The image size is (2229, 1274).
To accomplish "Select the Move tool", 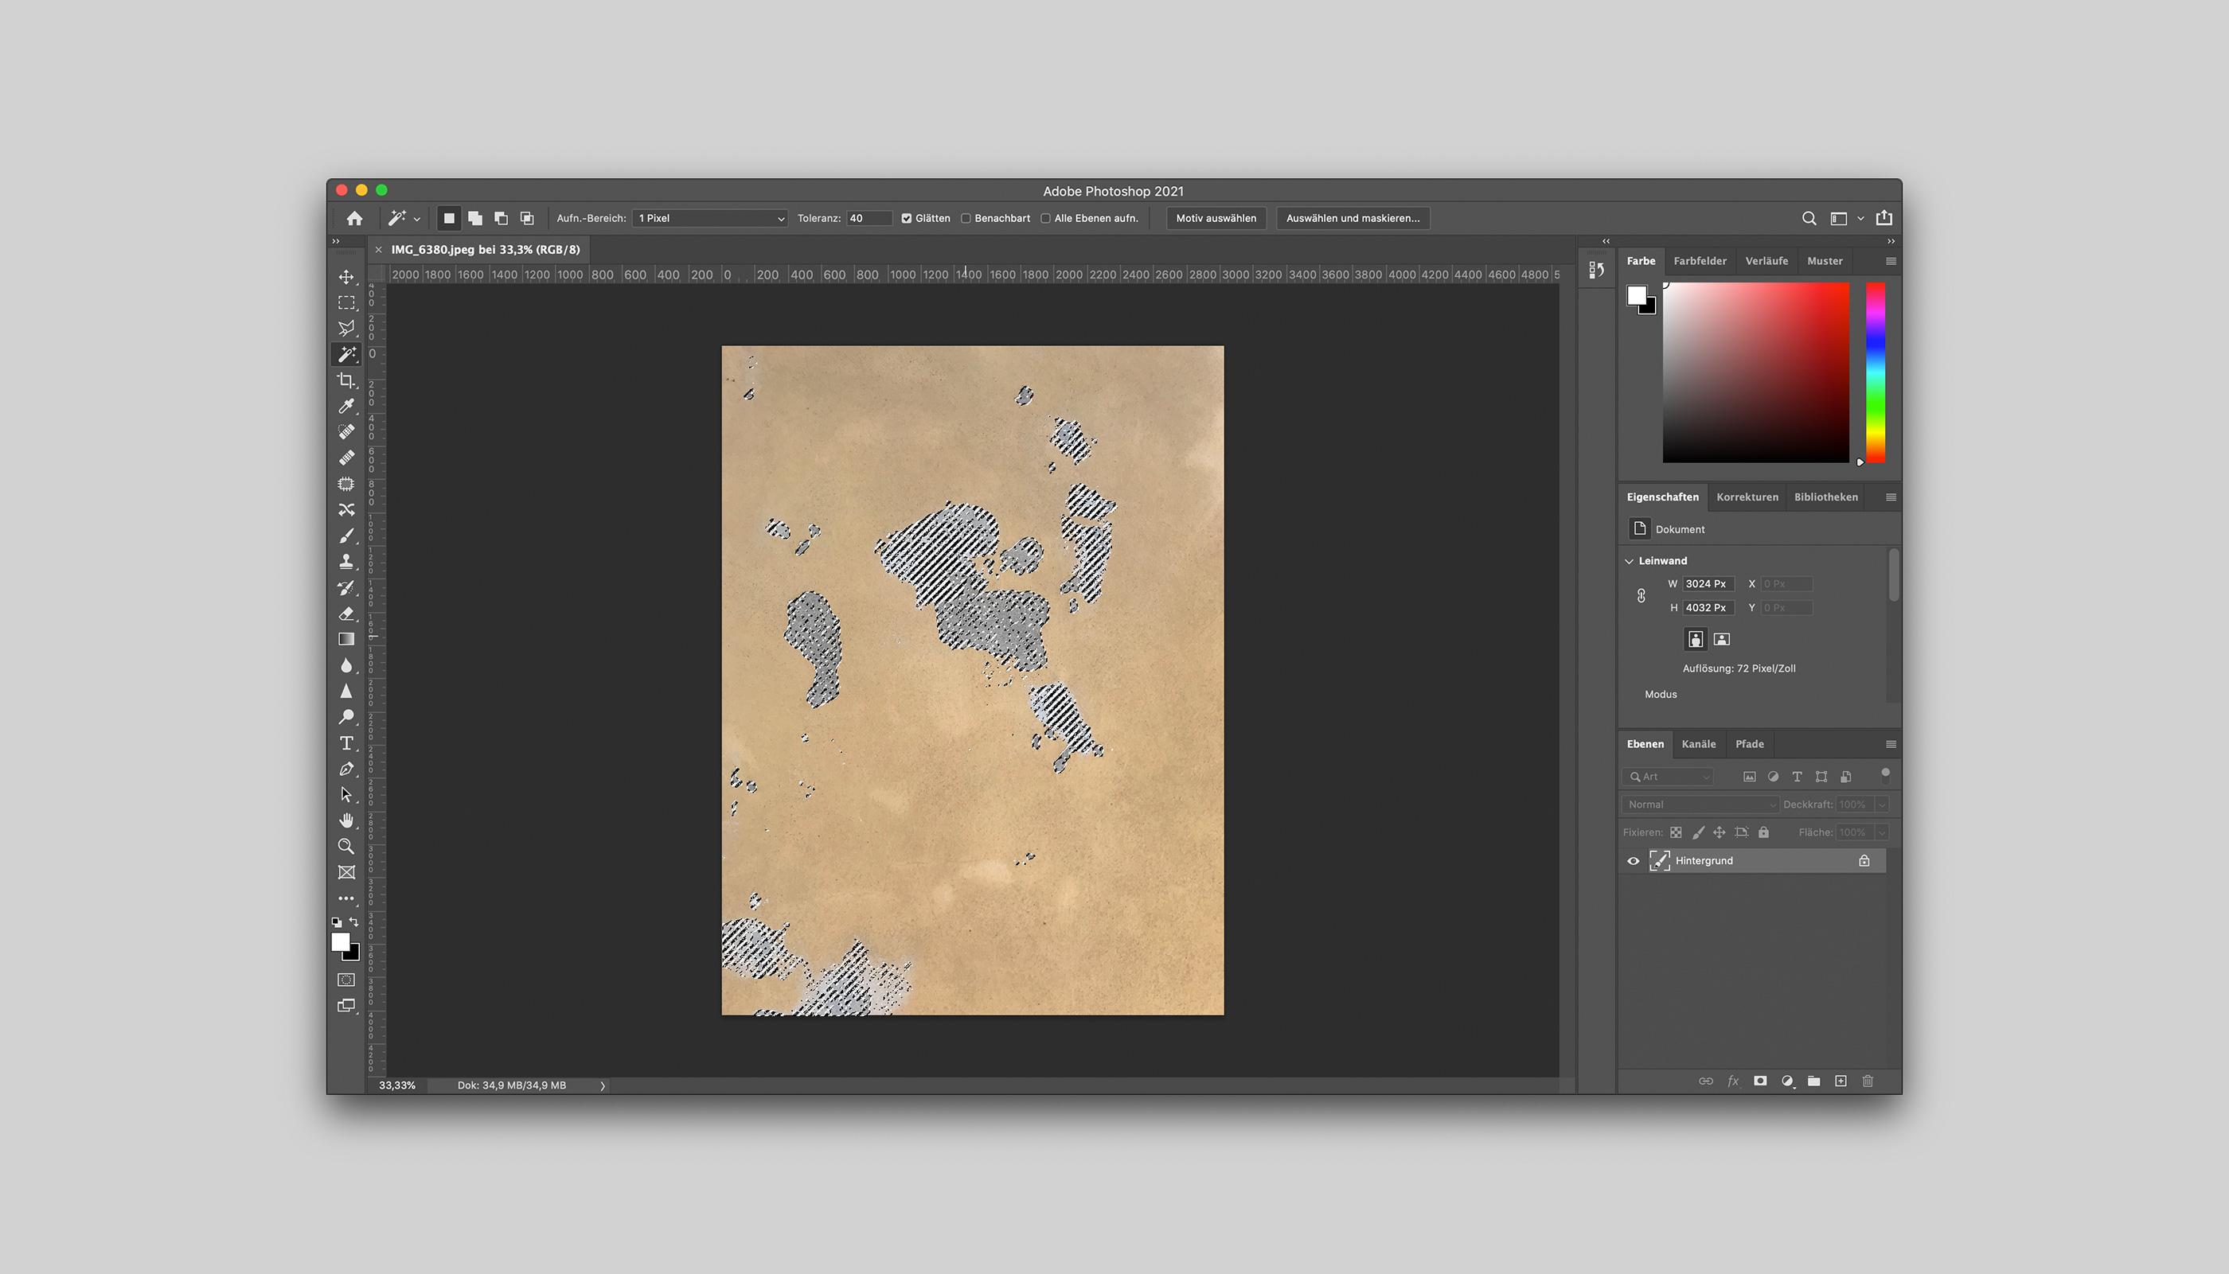I will 346,278.
